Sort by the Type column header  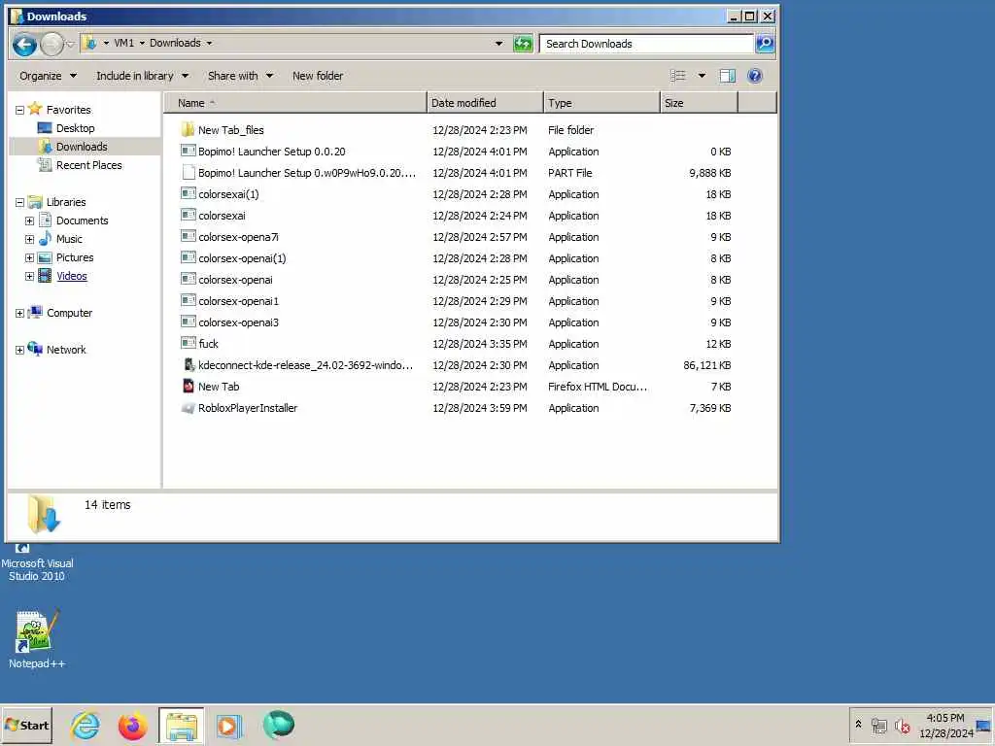click(601, 103)
